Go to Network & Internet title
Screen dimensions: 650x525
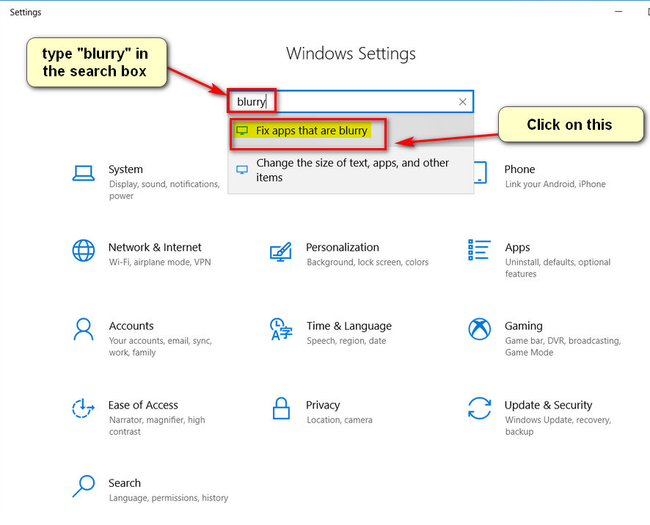(155, 247)
